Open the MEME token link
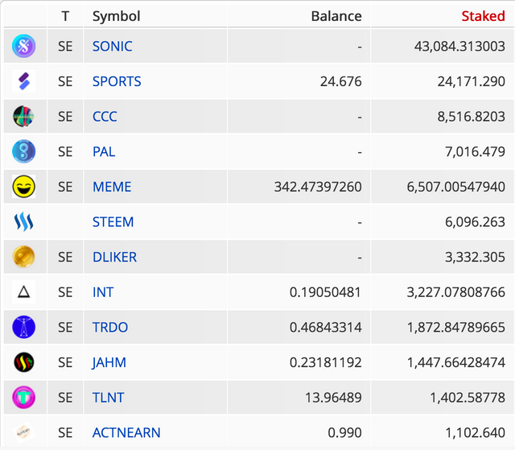Screen dimensions: 515x450 [112, 187]
